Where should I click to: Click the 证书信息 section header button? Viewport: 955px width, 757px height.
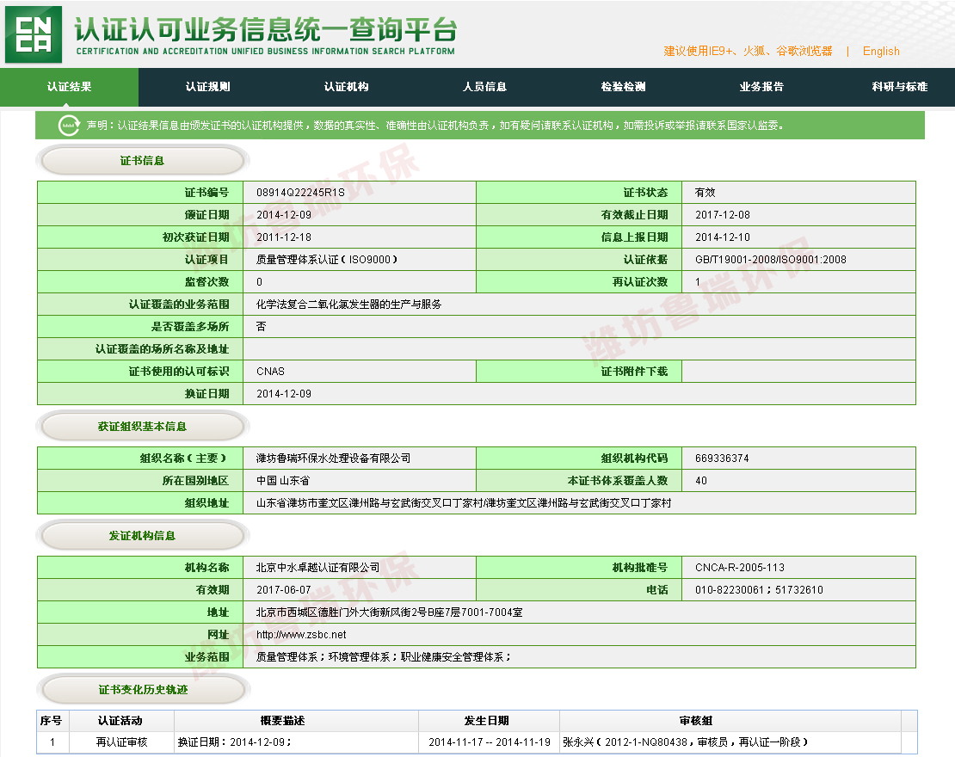(143, 161)
